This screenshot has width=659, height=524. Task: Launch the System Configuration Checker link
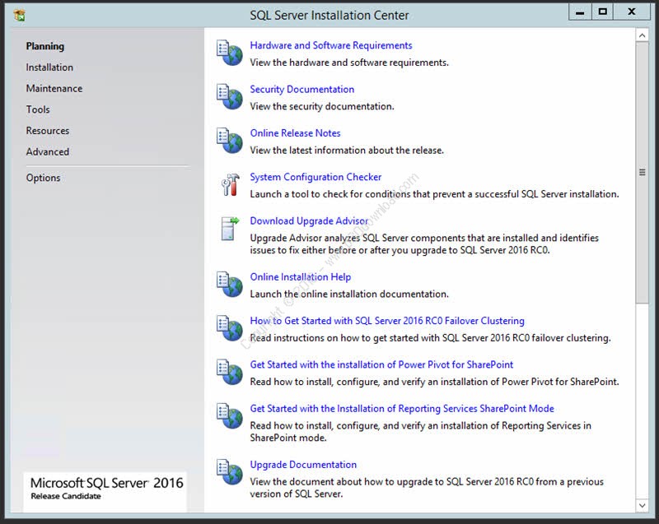pyautogui.click(x=315, y=177)
